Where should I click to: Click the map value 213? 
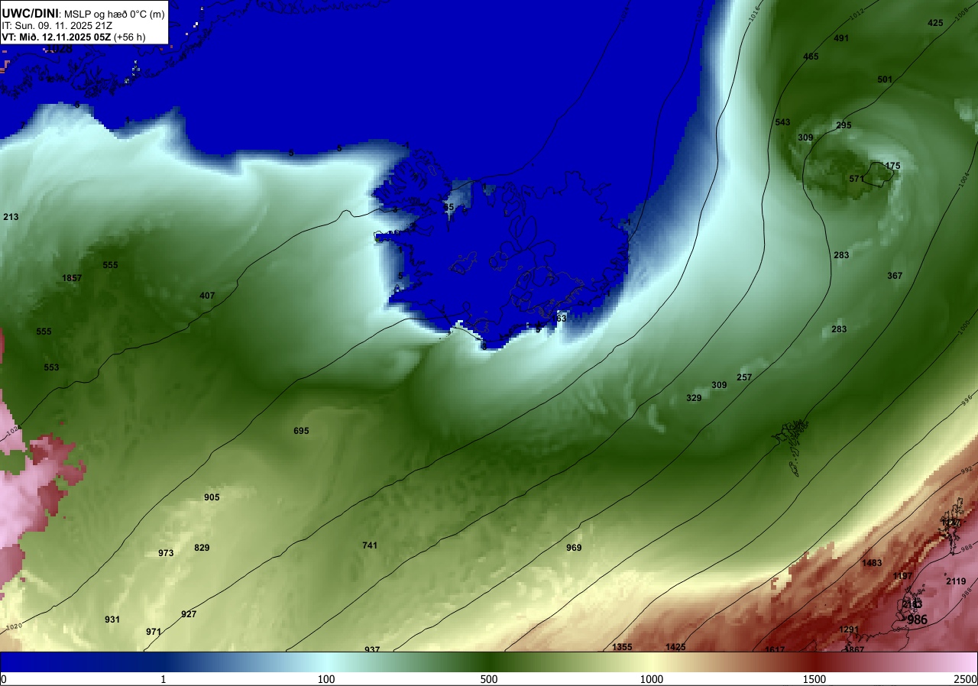(11, 217)
